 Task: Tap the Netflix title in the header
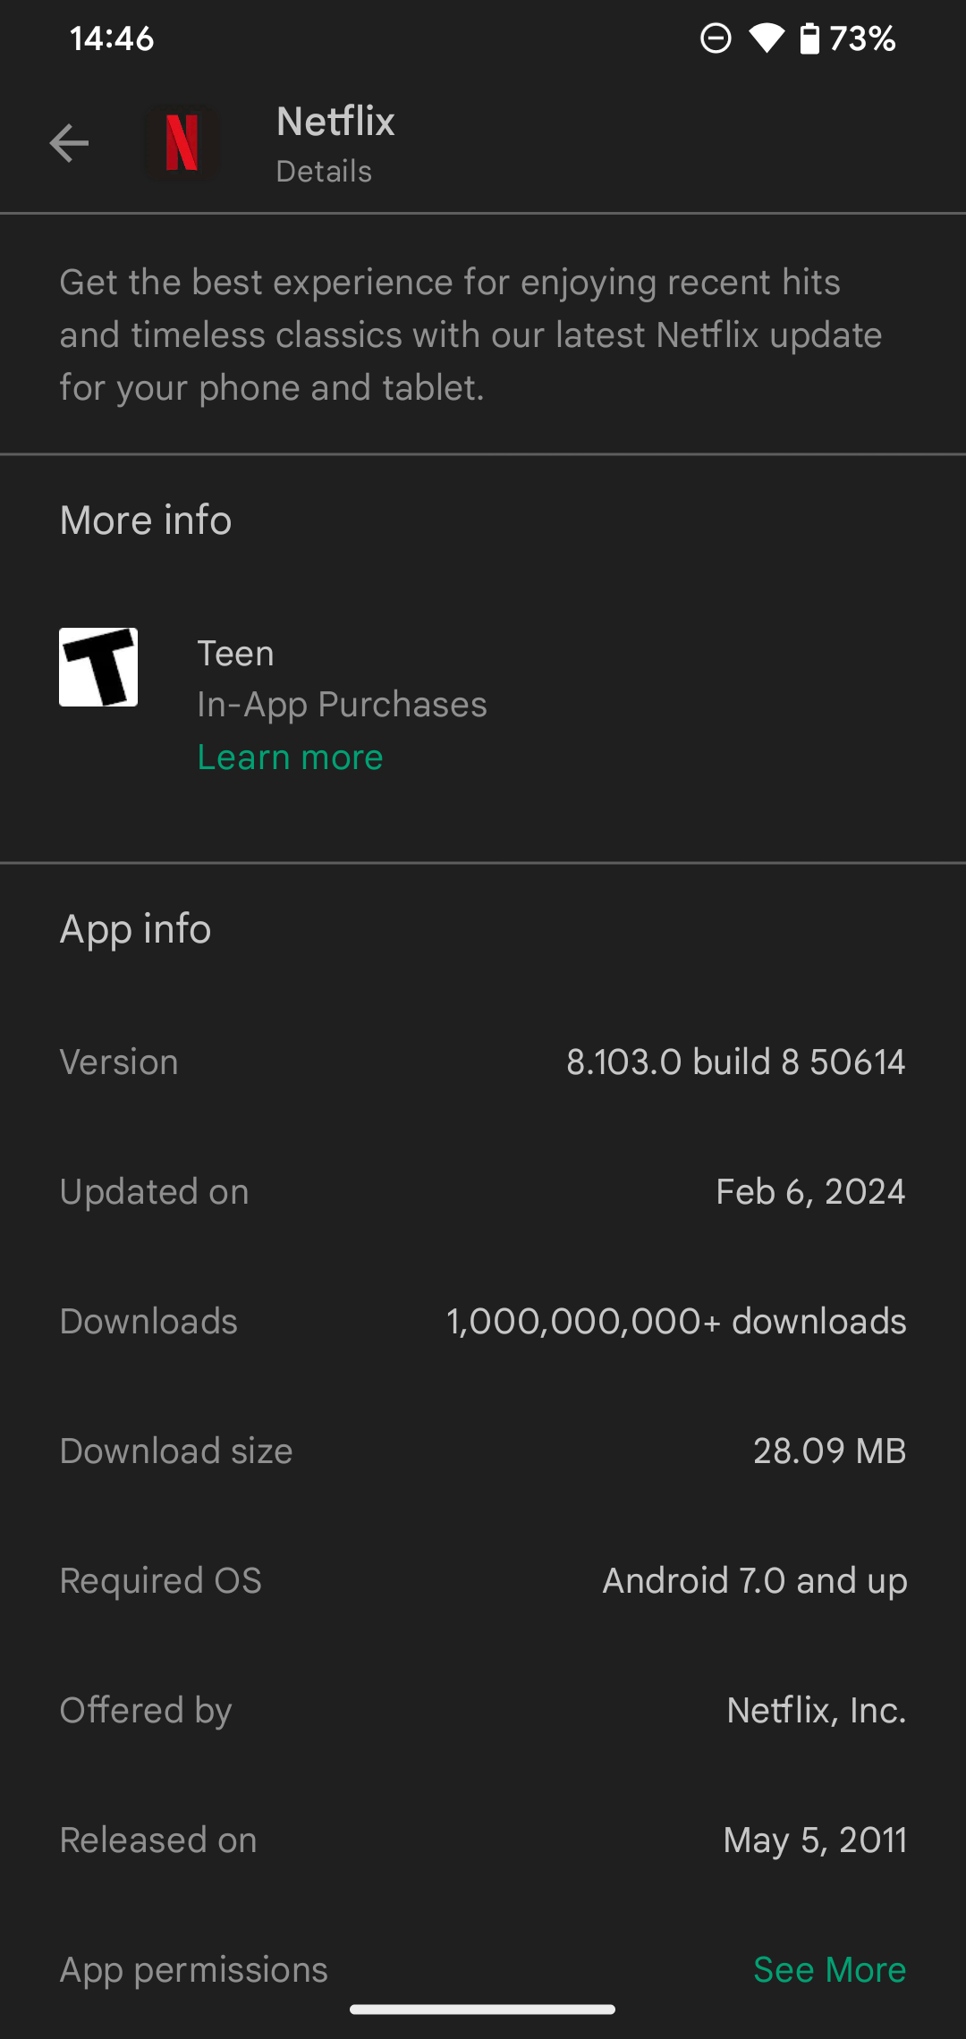335,121
